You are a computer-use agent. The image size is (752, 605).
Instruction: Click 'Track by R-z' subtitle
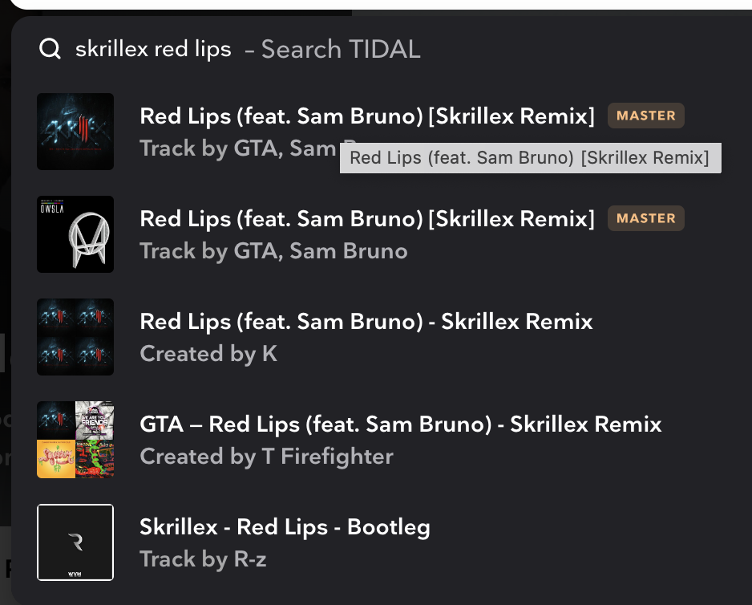(x=203, y=559)
